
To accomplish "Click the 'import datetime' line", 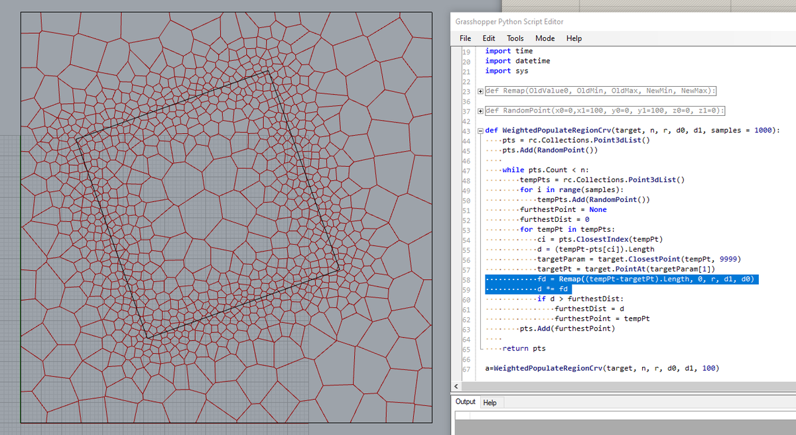I will (517, 61).
